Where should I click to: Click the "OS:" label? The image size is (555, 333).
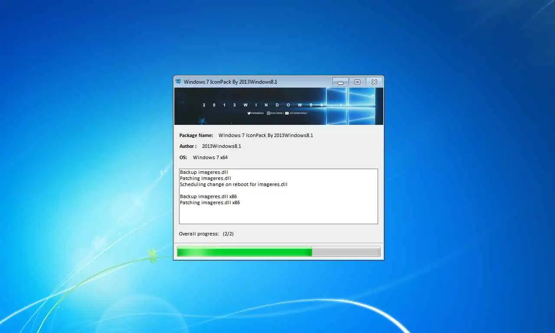tap(183, 157)
